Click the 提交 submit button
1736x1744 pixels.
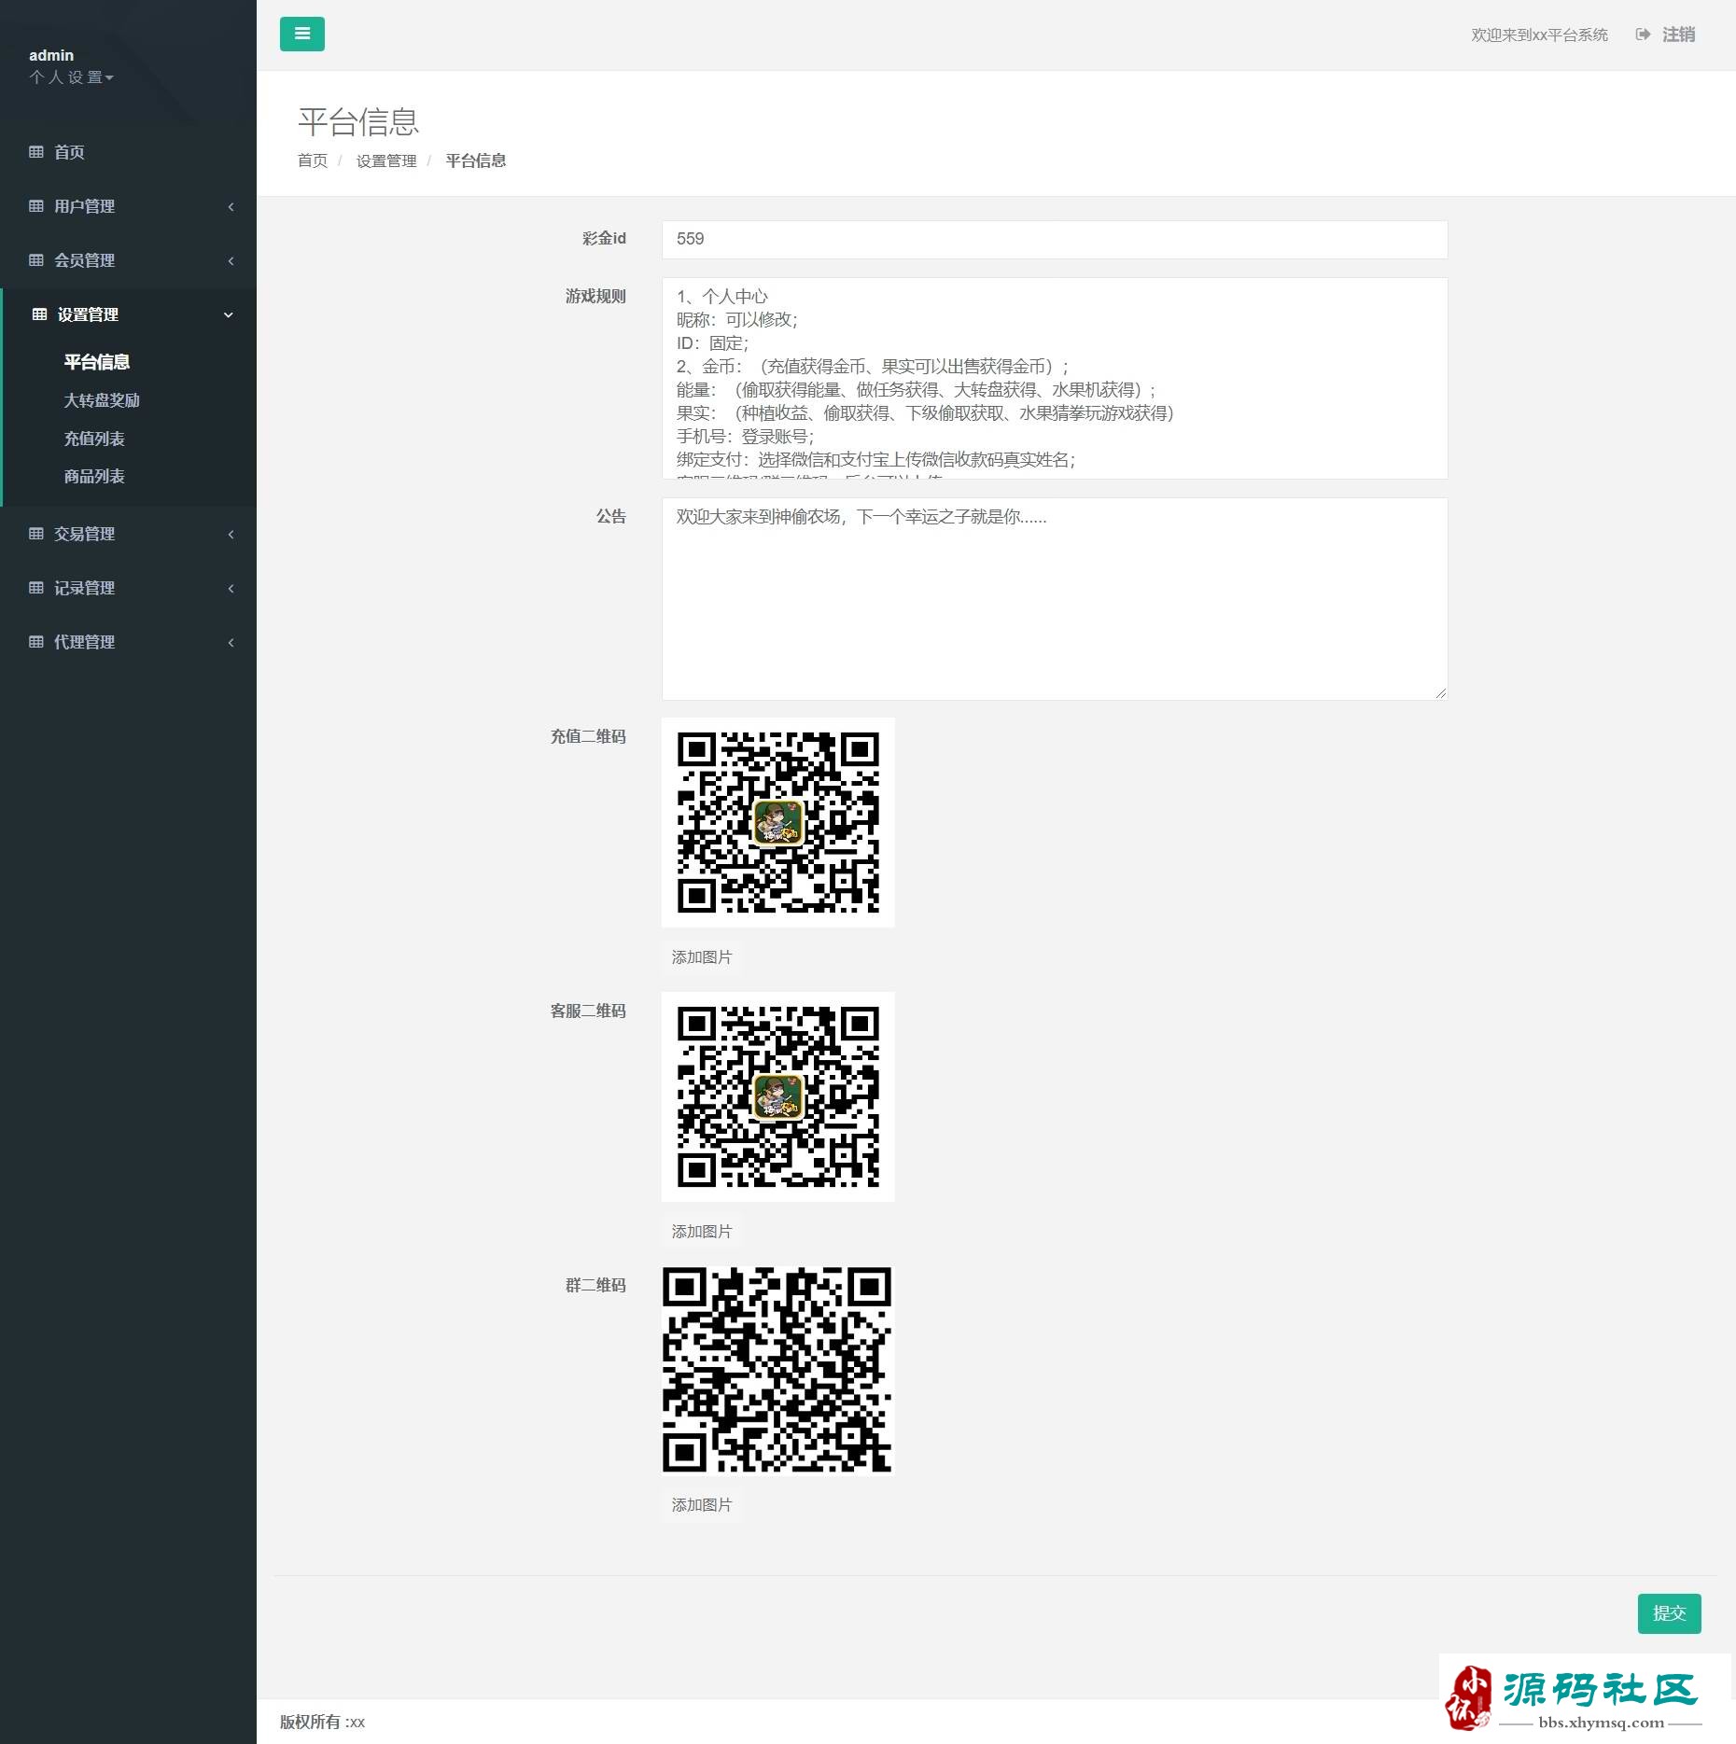click(x=1669, y=1613)
